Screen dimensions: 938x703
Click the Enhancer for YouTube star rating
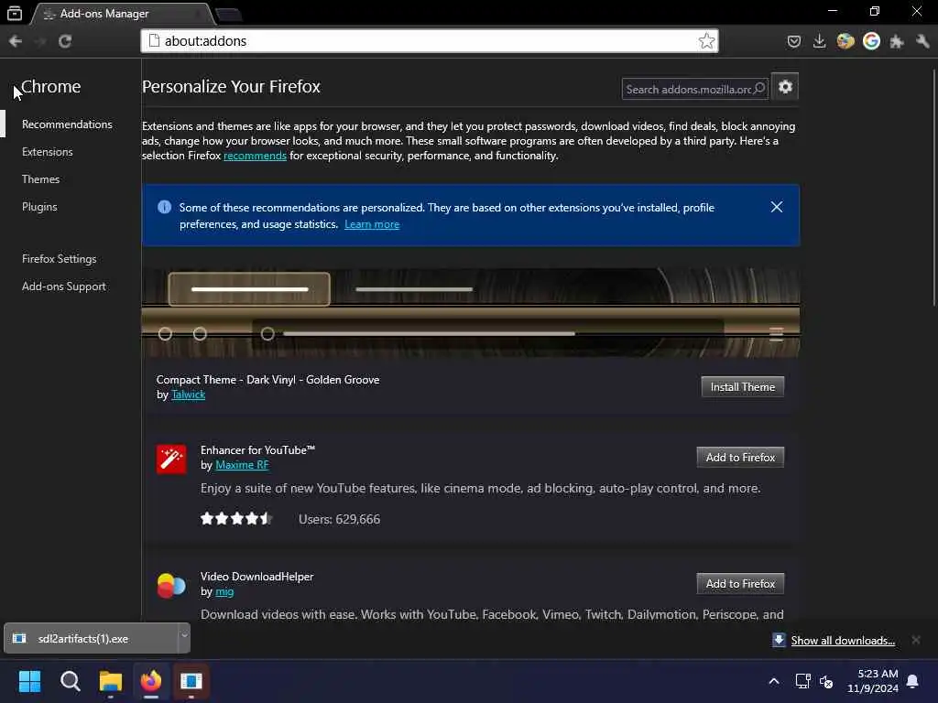236,519
